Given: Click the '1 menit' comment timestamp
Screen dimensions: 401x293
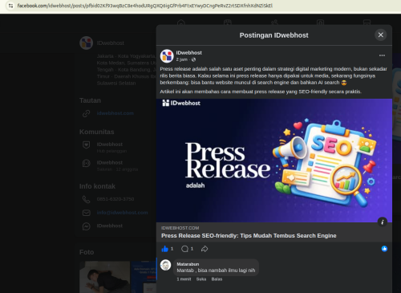Looking at the screenshot, I should point(184,279).
